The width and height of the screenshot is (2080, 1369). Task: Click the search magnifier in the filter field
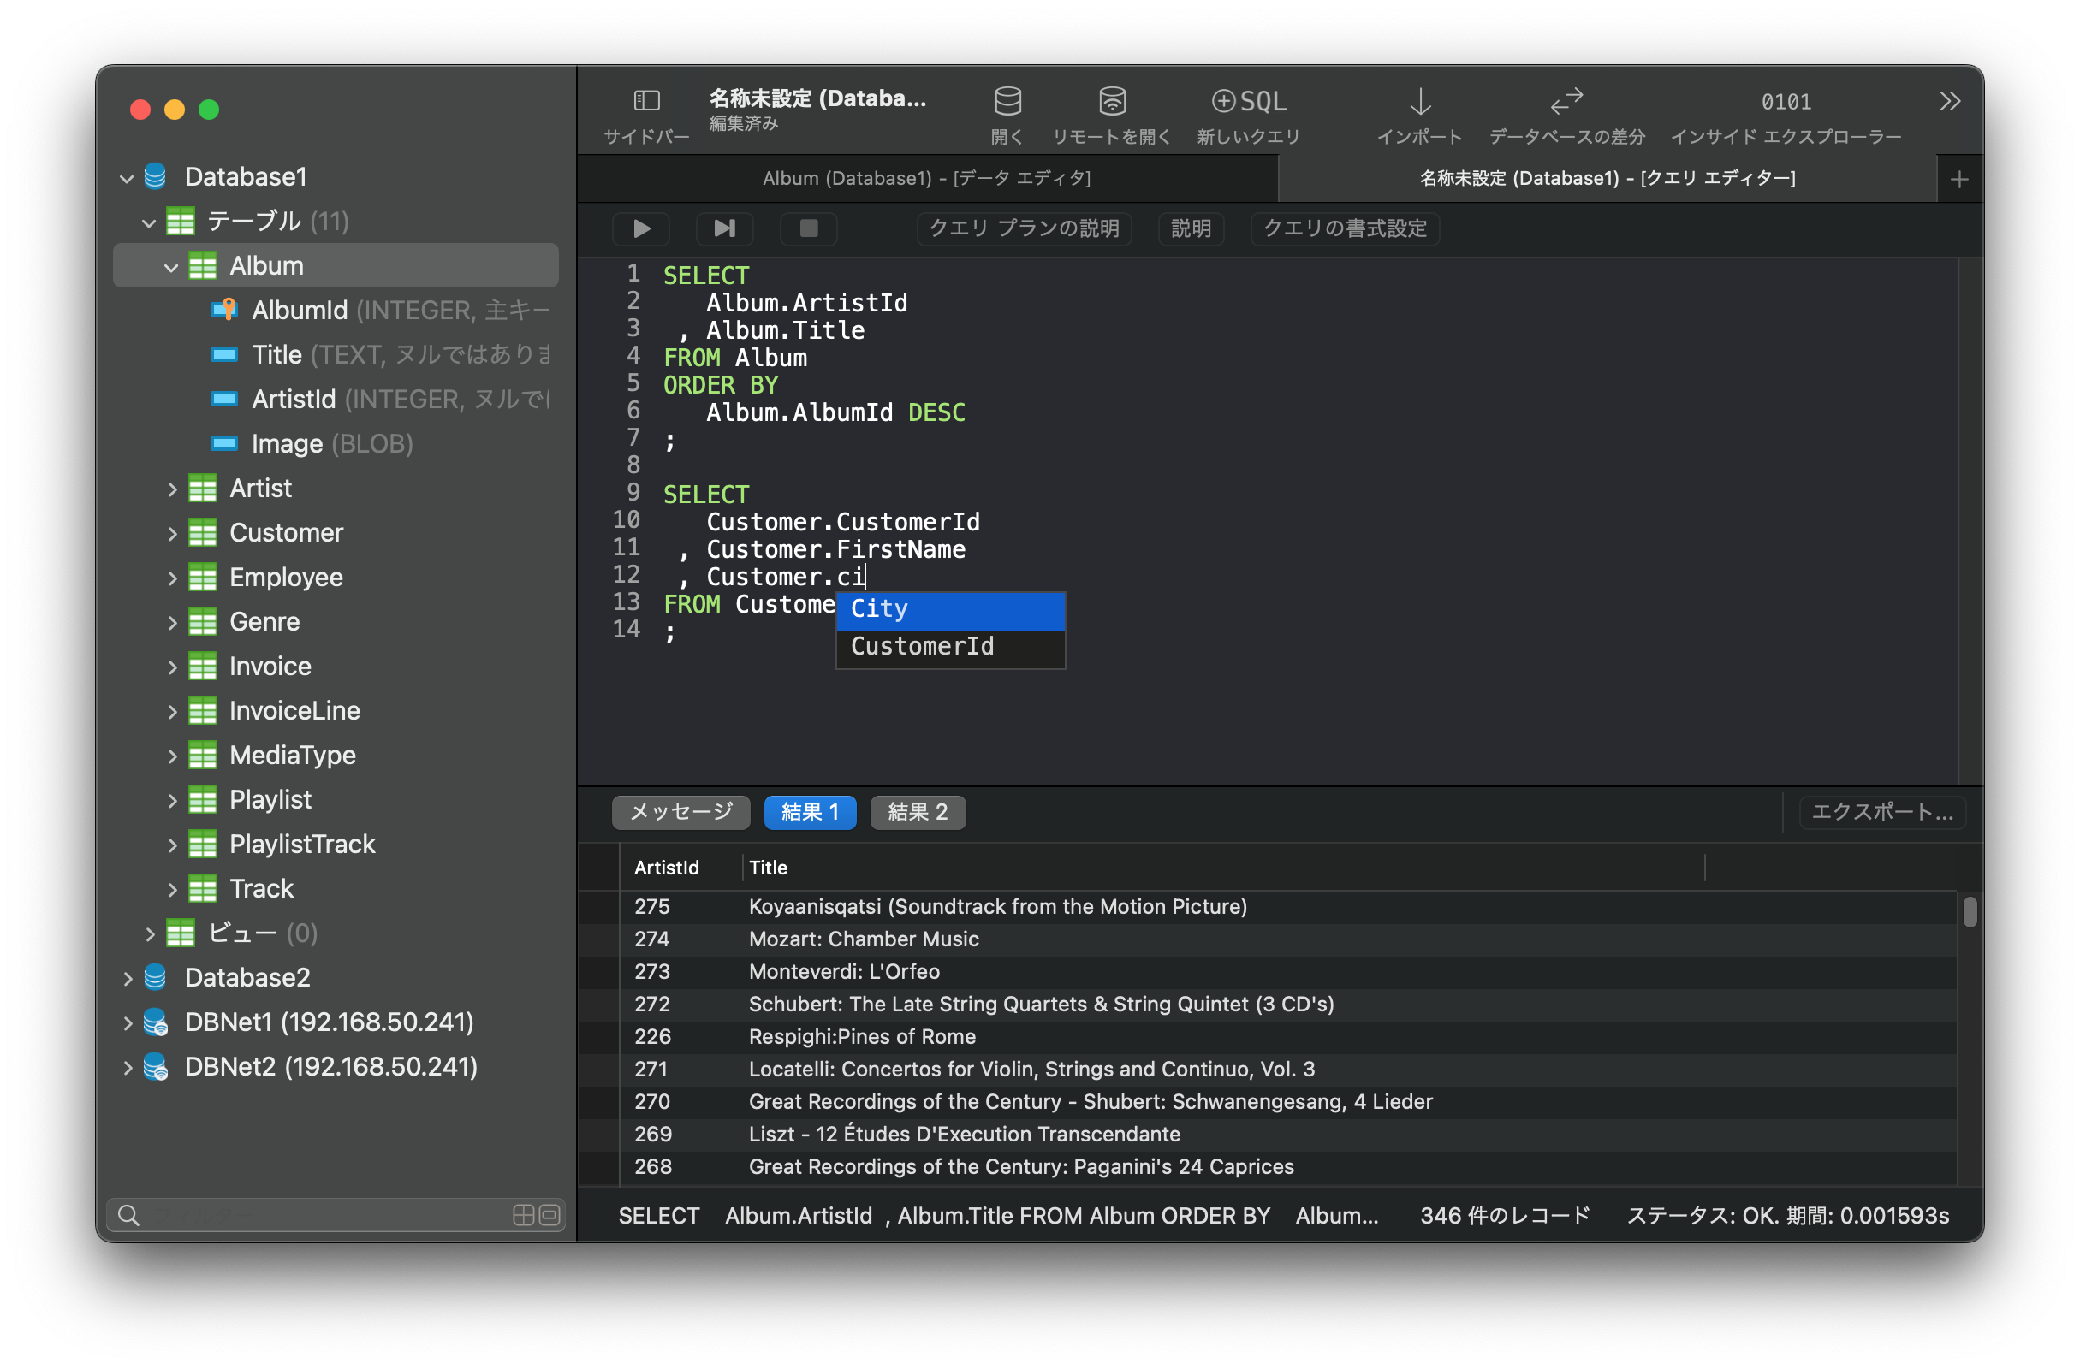click(x=128, y=1214)
